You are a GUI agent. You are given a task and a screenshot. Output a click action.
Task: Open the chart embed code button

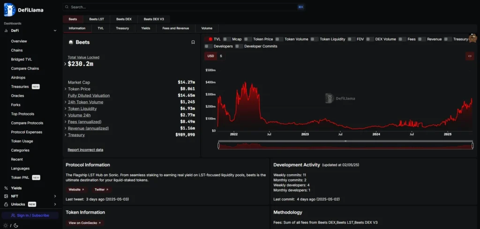pyautogui.click(x=470, y=56)
